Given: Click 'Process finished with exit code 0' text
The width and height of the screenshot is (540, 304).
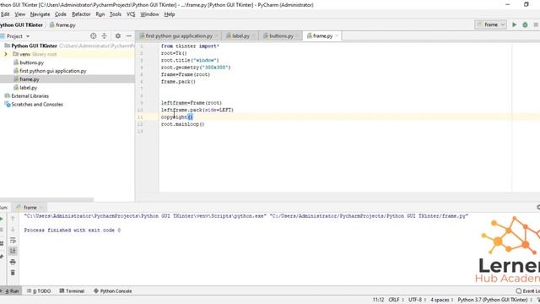Looking at the screenshot, I should [x=73, y=230].
